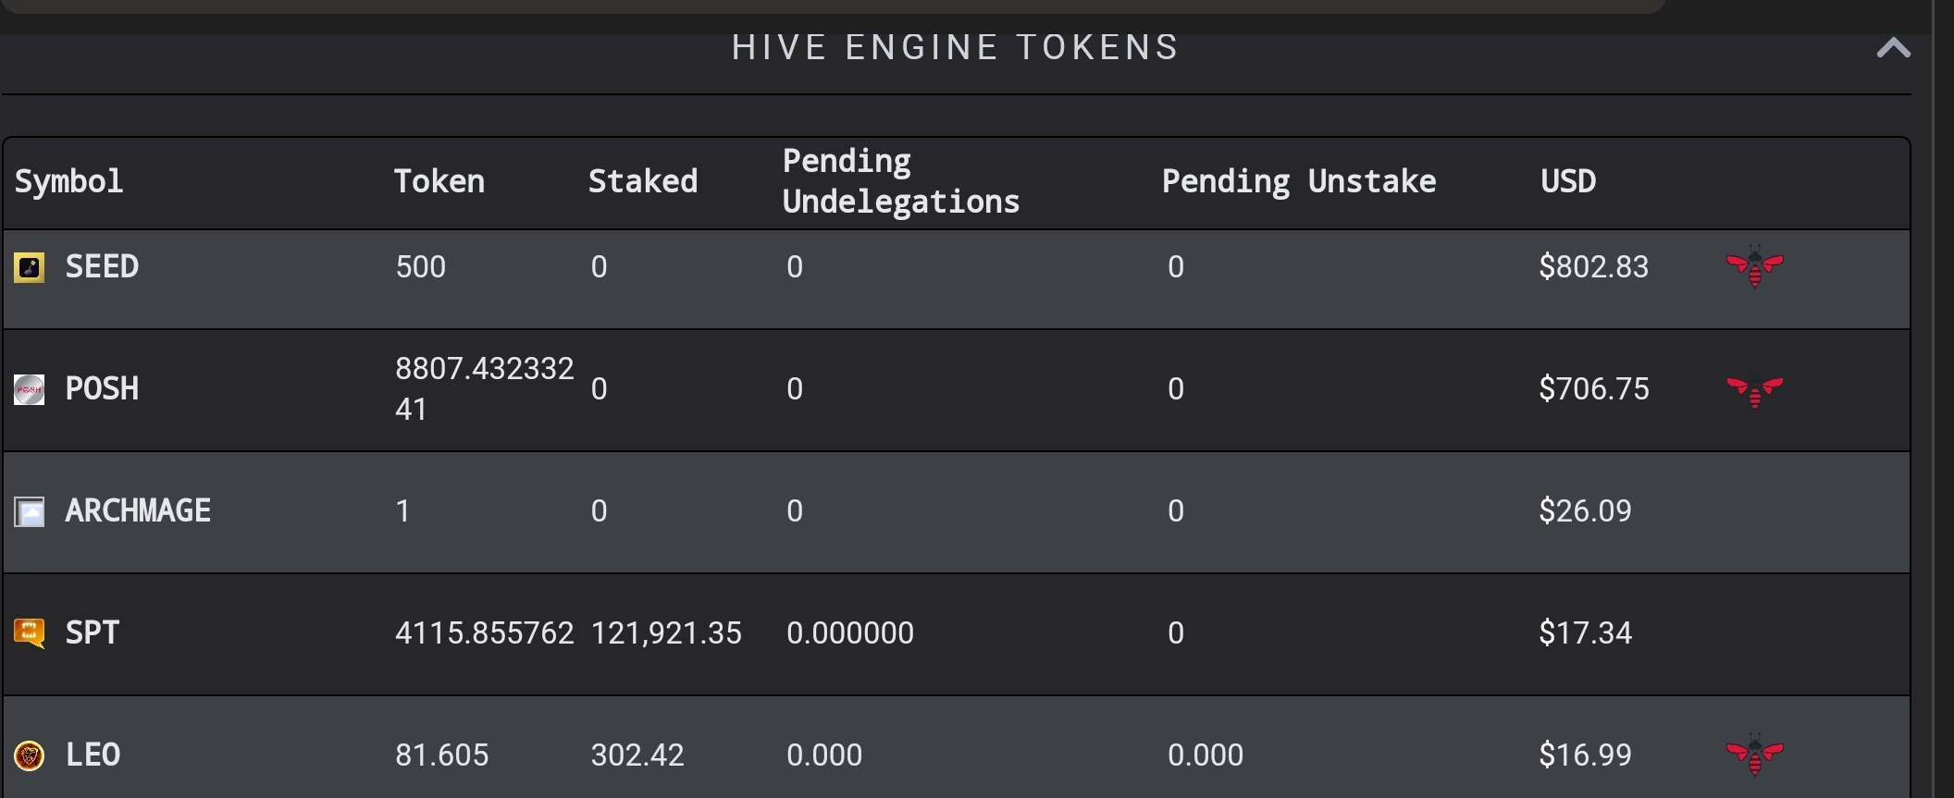Sort by the Symbol column header
Image resolution: width=1954 pixels, height=798 pixels.
pyautogui.click(x=68, y=181)
